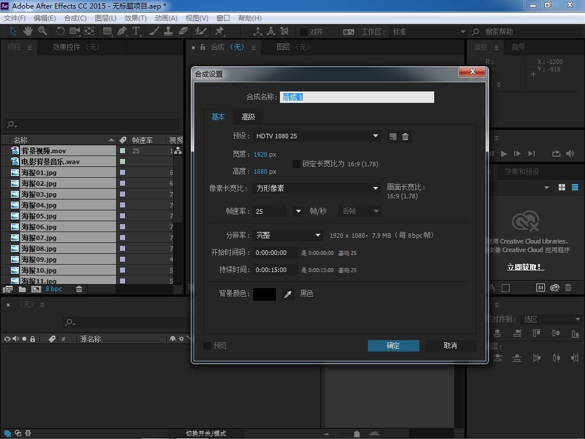Toggle the snapping checkbox in toolbar
The image size is (585, 439).
[304, 32]
